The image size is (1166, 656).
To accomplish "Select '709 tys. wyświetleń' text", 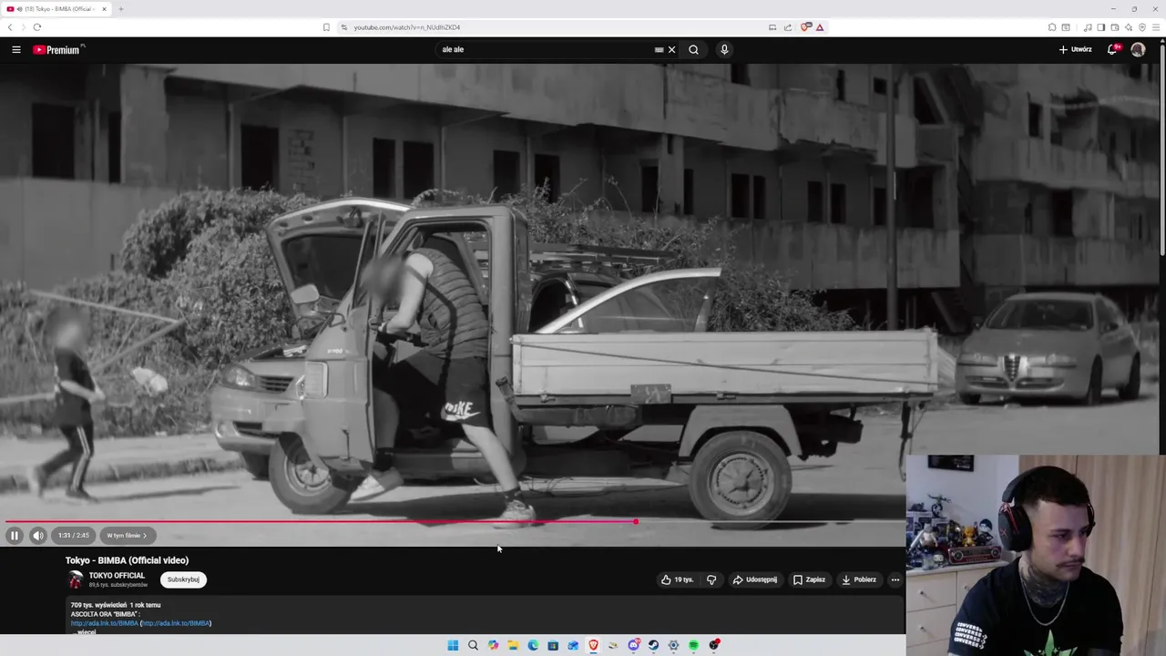I will 98,605.
